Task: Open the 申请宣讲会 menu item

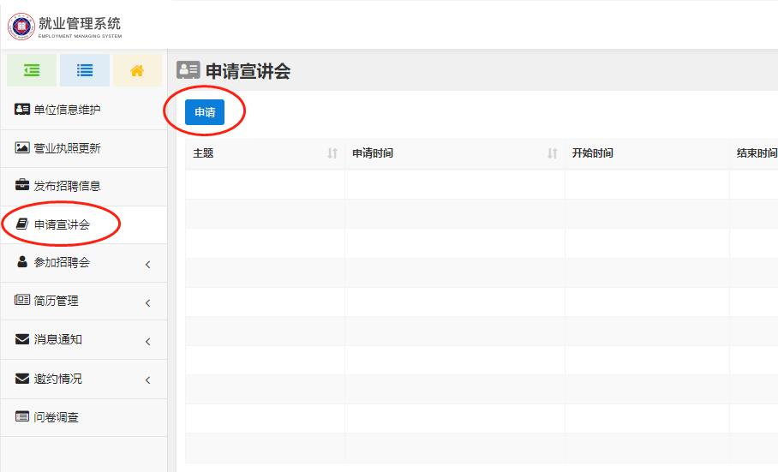Action: point(62,225)
